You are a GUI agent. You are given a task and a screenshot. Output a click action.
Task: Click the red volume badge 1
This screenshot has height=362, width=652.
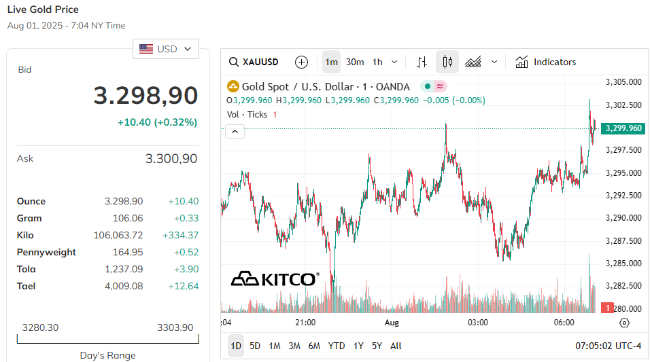tap(608, 308)
